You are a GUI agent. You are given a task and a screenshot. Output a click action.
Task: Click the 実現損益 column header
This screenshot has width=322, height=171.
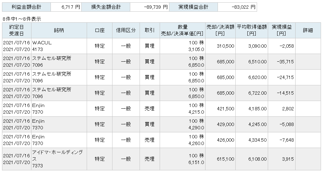click(x=282, y=30)
